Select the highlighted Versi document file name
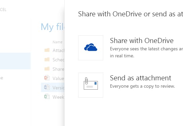Image resolution: width=183 pixels, height=126 pixels. (x=58, y=88)
